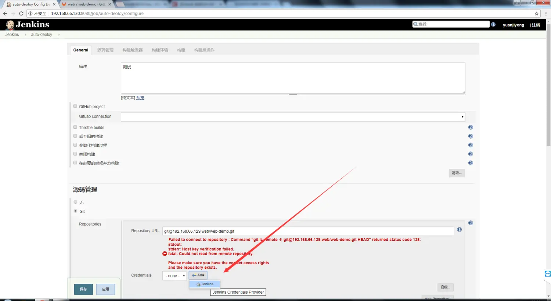
Task: Click browser back arrow
Action: (x=5, y=13)
